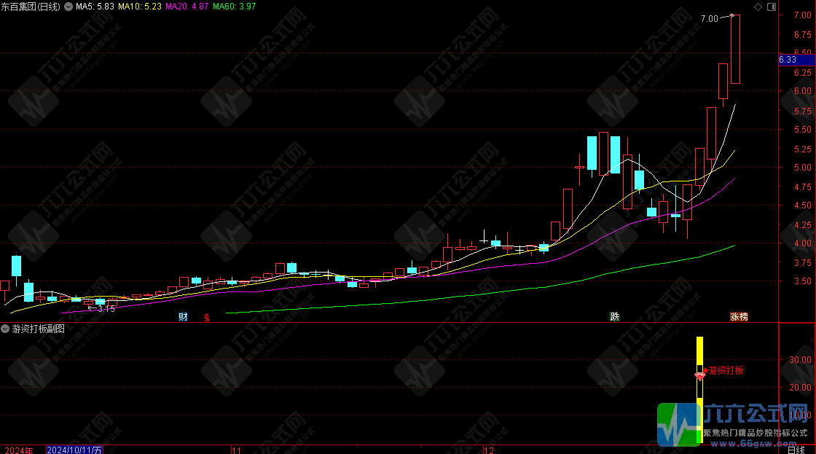Click the 游资打板副图 indicator title
This screenshot has height=454, width=816.
[x=38, y=329]
